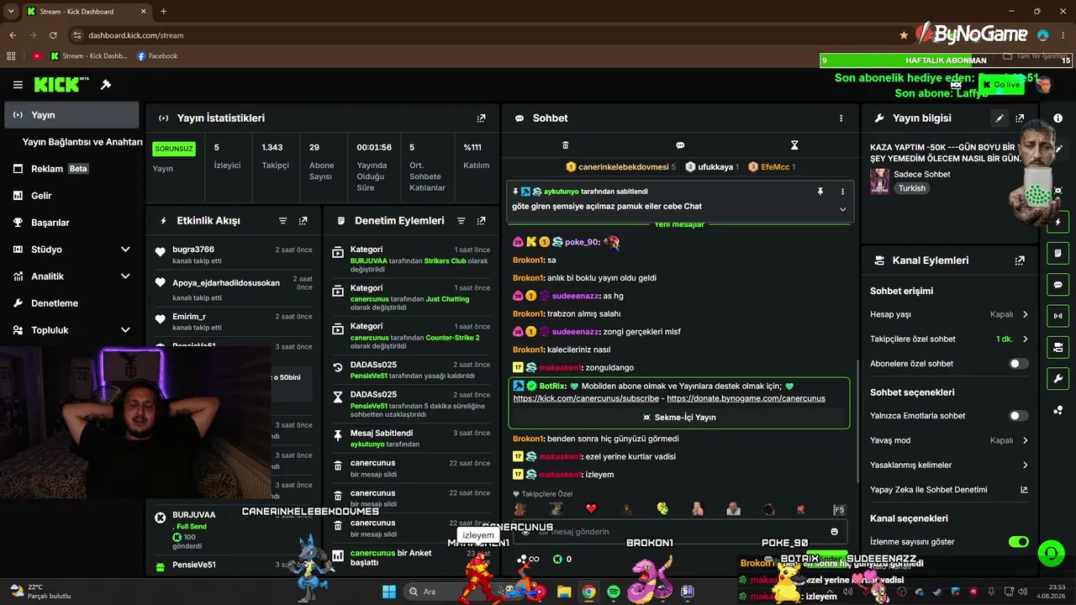
Task: Open Yapay Zeka ile Sohbet Denetimi link
Action: [949, 490]
